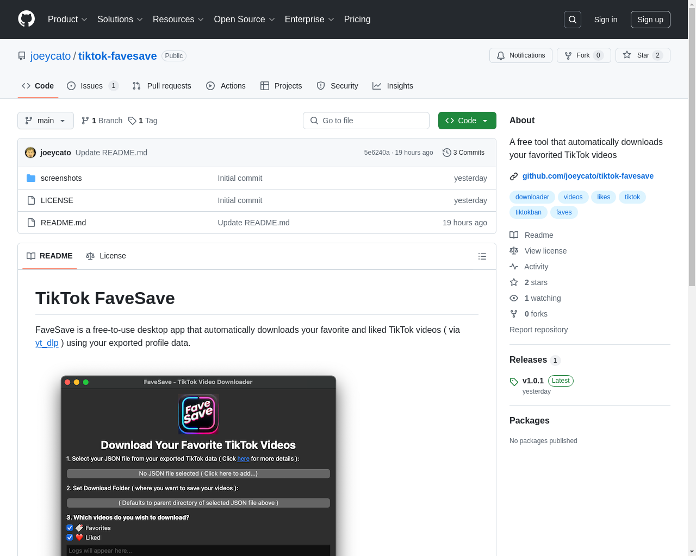The height and width of the screenshot is (556, 696).
Task: Click the 3 Commits link
Action: click(463, 153)
